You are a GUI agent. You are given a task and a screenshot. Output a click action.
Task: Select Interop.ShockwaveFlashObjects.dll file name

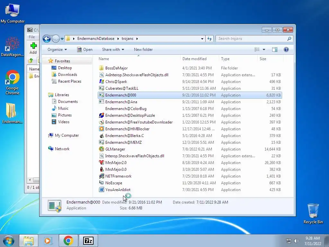pyautogui.click(x=135, y=156)
